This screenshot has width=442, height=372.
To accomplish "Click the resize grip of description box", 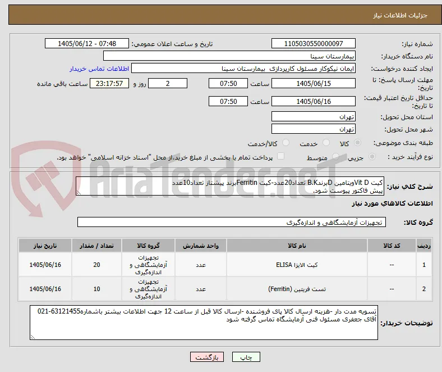I will (x=79, y=193).
